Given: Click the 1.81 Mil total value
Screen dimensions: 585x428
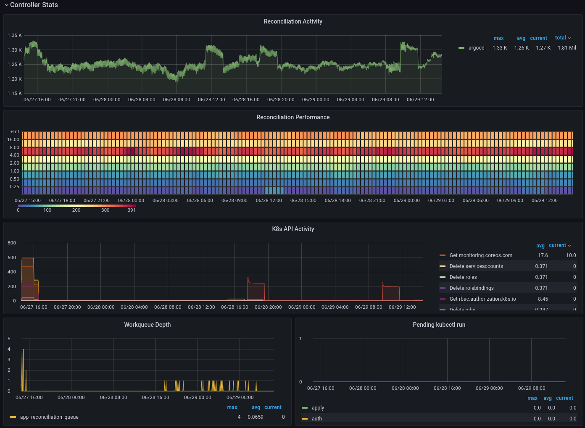Looking at the screenshot, I should (x=567, y=48).
